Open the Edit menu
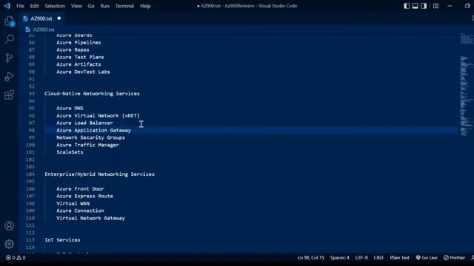The height and width of the screenshot is (266, 474). (x=35, y=6)
